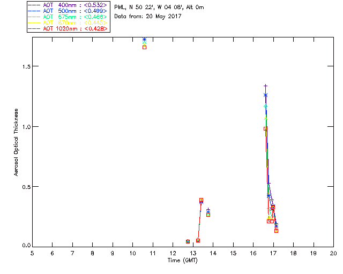
Task: Click the 'Time (GMT)' x-axis title
Action: [182, 260]
